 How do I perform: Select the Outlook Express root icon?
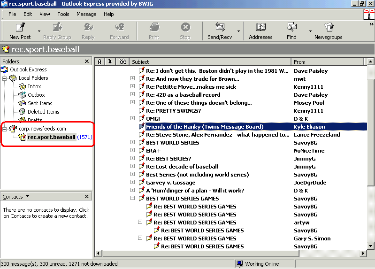(5, 69)
